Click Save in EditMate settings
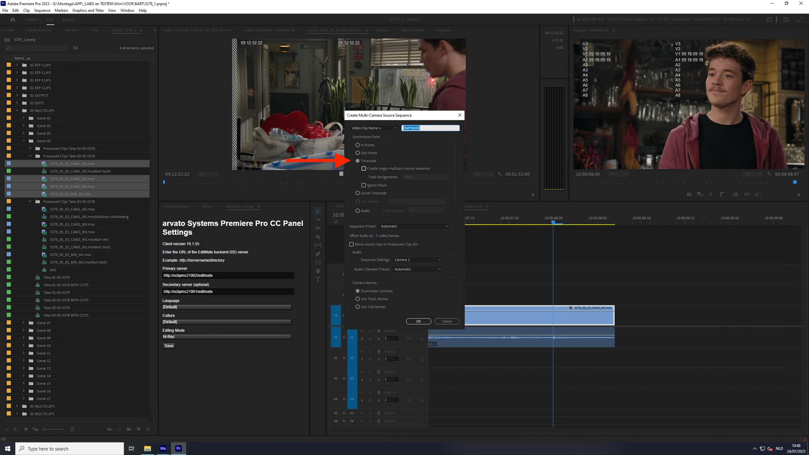 coord(169,346)
